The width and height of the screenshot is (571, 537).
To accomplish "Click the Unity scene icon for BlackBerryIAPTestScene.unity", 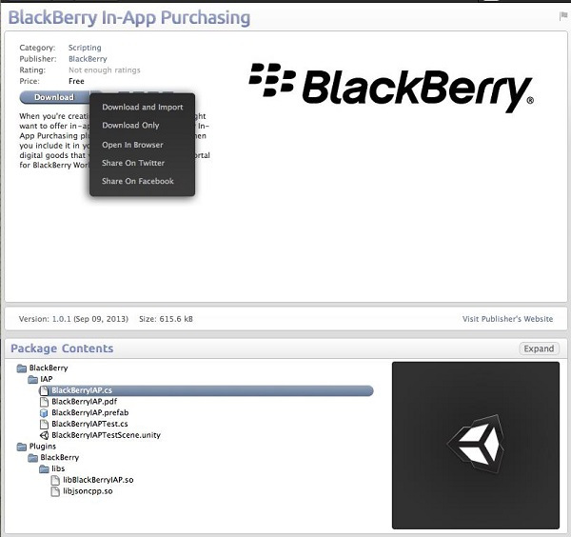I will [44, 435].
